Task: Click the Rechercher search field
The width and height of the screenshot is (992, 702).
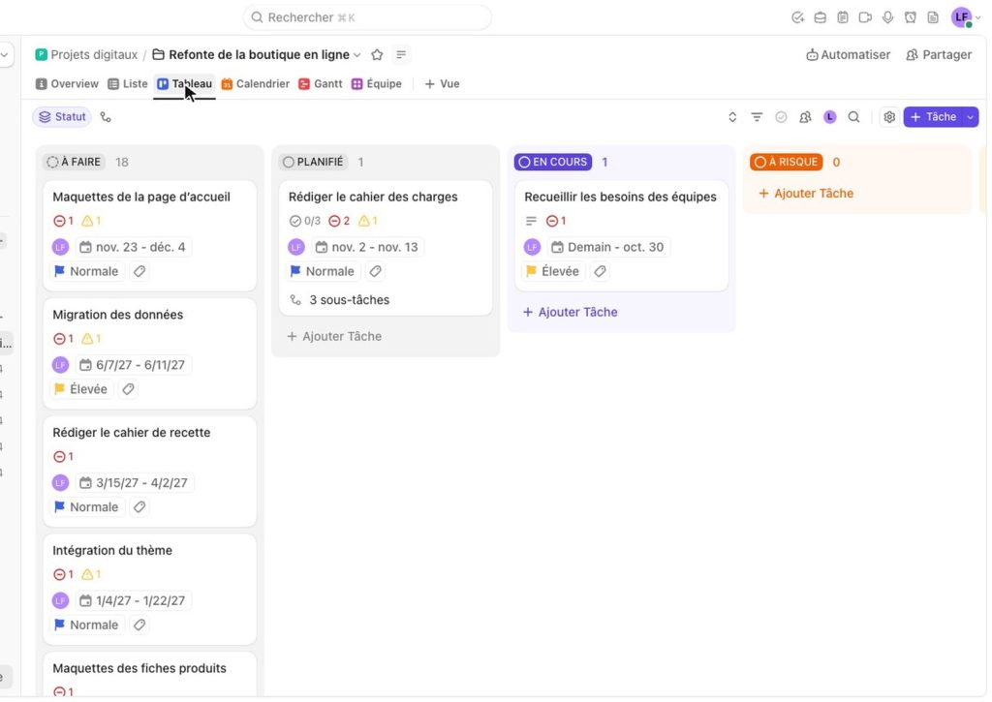Action: [x=367, y=17]
